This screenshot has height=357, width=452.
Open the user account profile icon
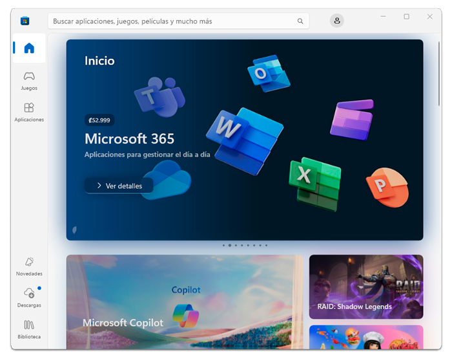click(336, 21)
